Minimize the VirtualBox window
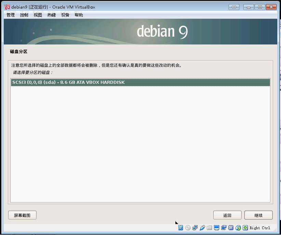The image size is (281, 235). pyautogui.click(x=249, y=7)
